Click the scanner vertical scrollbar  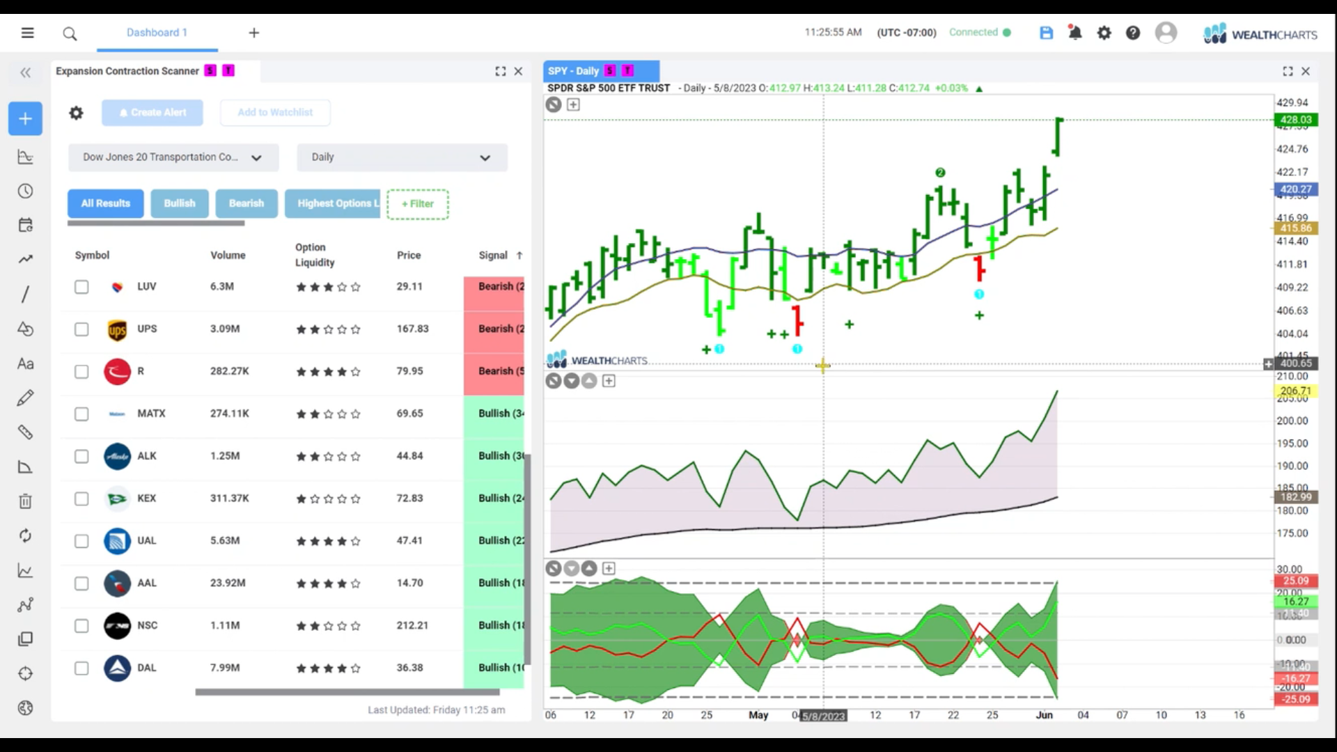click(527, 559)
